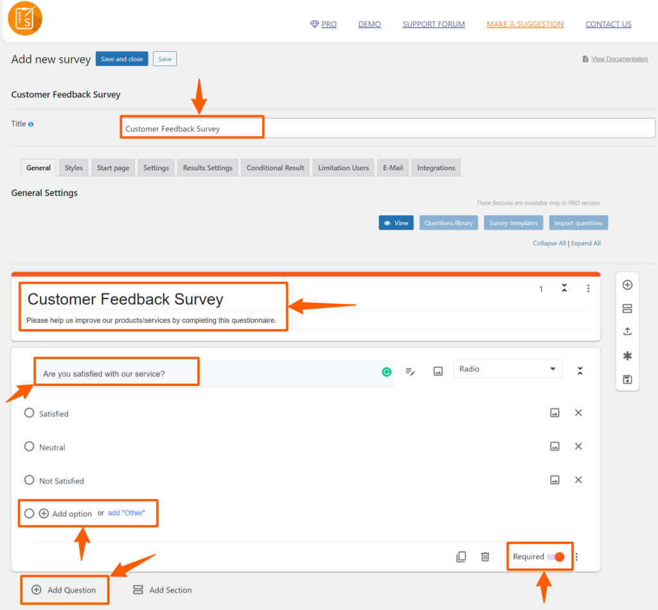Click the sidebar import upload icon
The width and height of the screenshot is (658, 610).
(627, 331)
